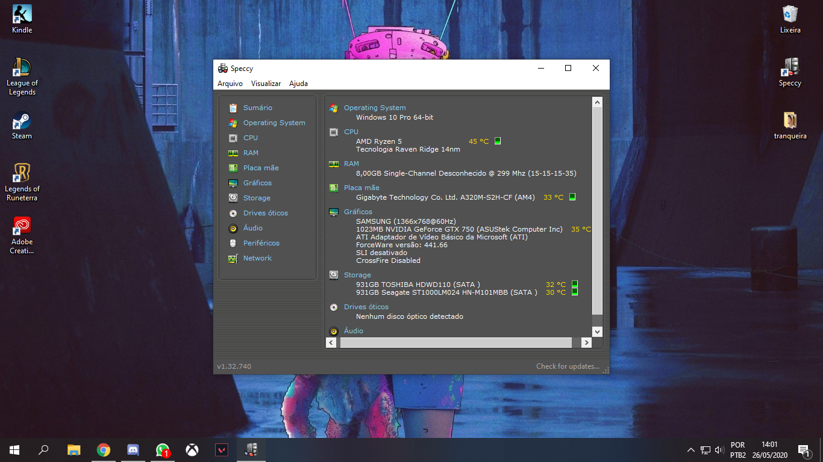Open the volume control in the tray

[719, 450]
